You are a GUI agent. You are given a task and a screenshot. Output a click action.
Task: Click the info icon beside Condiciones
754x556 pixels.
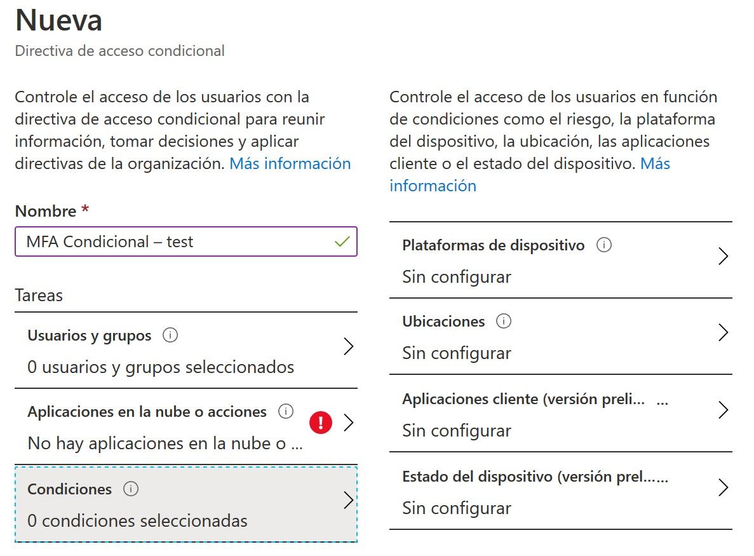(131, 489)
